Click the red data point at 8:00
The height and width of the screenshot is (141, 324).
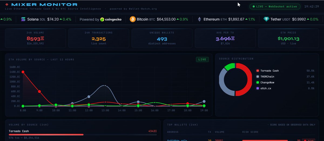click(23, 72)
